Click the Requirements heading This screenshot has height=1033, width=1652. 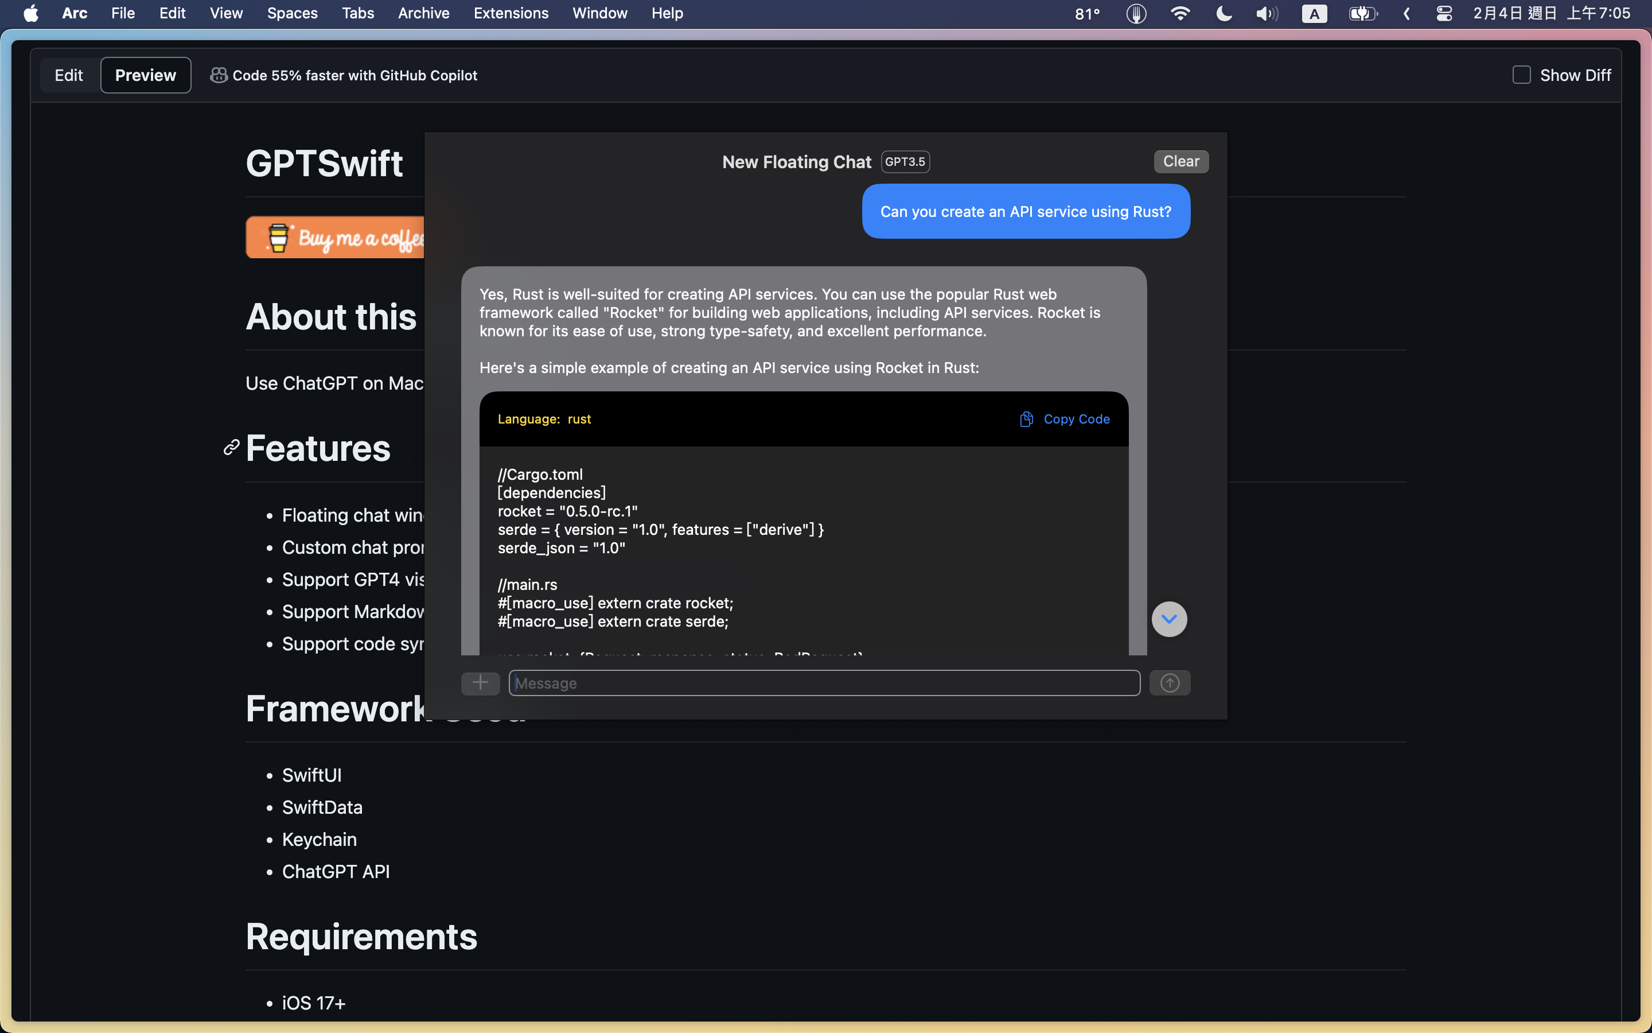tap(361, 936)
